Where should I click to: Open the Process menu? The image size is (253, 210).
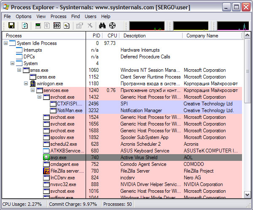click(59, 16)
